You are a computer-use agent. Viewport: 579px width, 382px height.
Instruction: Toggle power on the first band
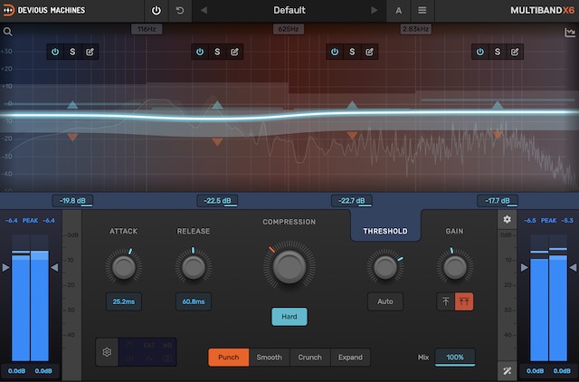(55, 52)
